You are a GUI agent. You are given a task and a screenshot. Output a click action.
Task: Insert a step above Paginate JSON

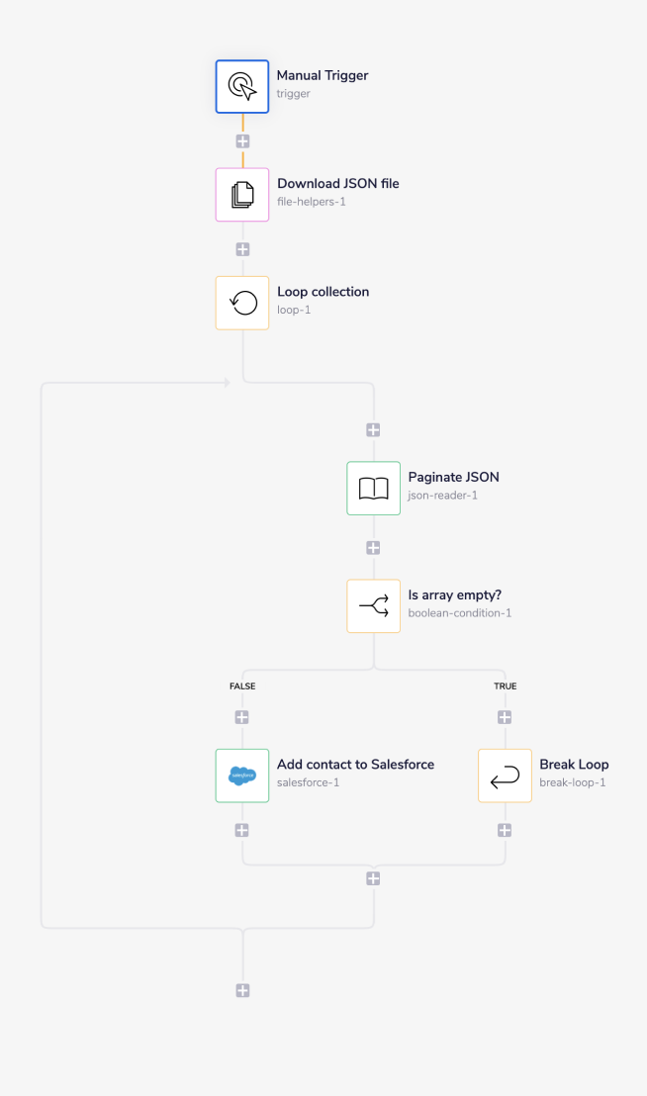[x=373, y=428]
